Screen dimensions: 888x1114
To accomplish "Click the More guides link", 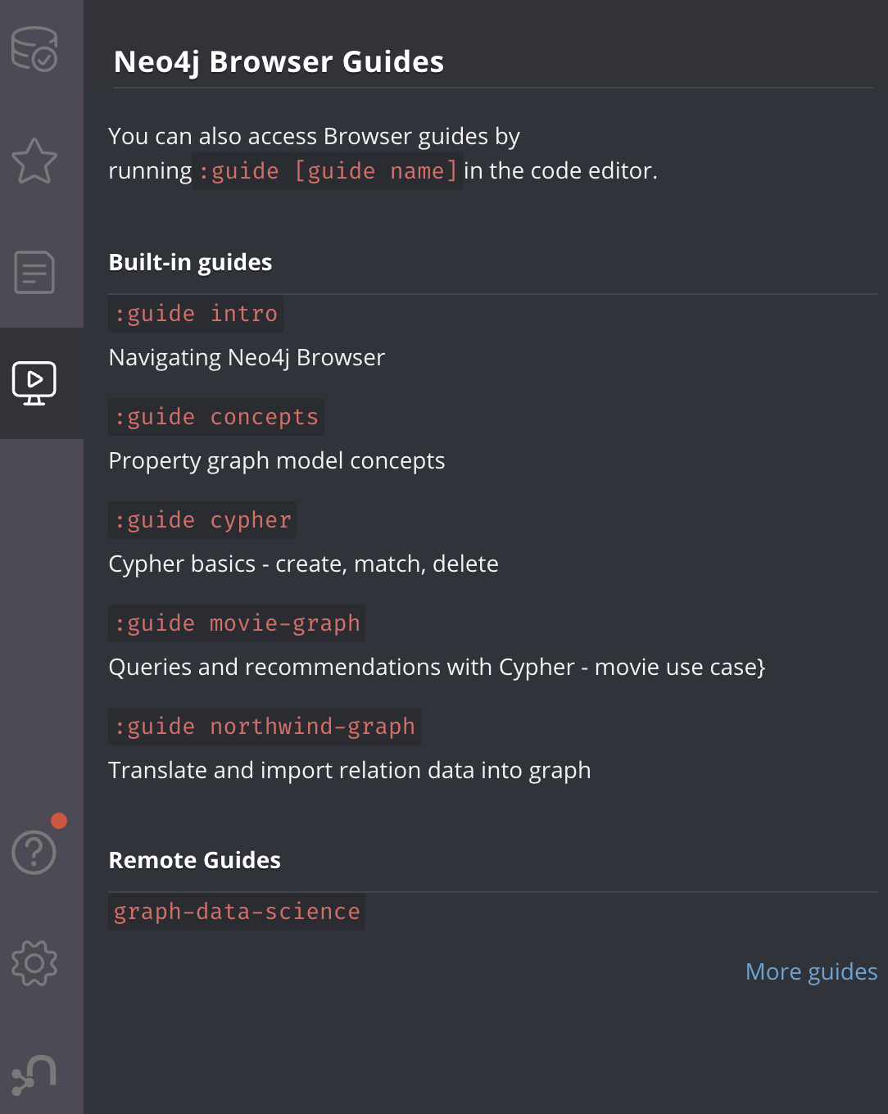I will [811, 971].
